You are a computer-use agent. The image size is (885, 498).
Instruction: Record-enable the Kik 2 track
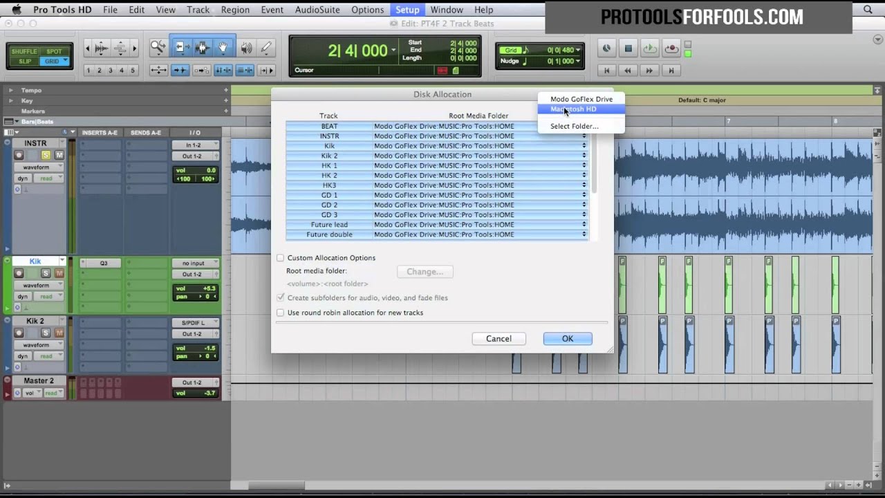tap(19, 333)
